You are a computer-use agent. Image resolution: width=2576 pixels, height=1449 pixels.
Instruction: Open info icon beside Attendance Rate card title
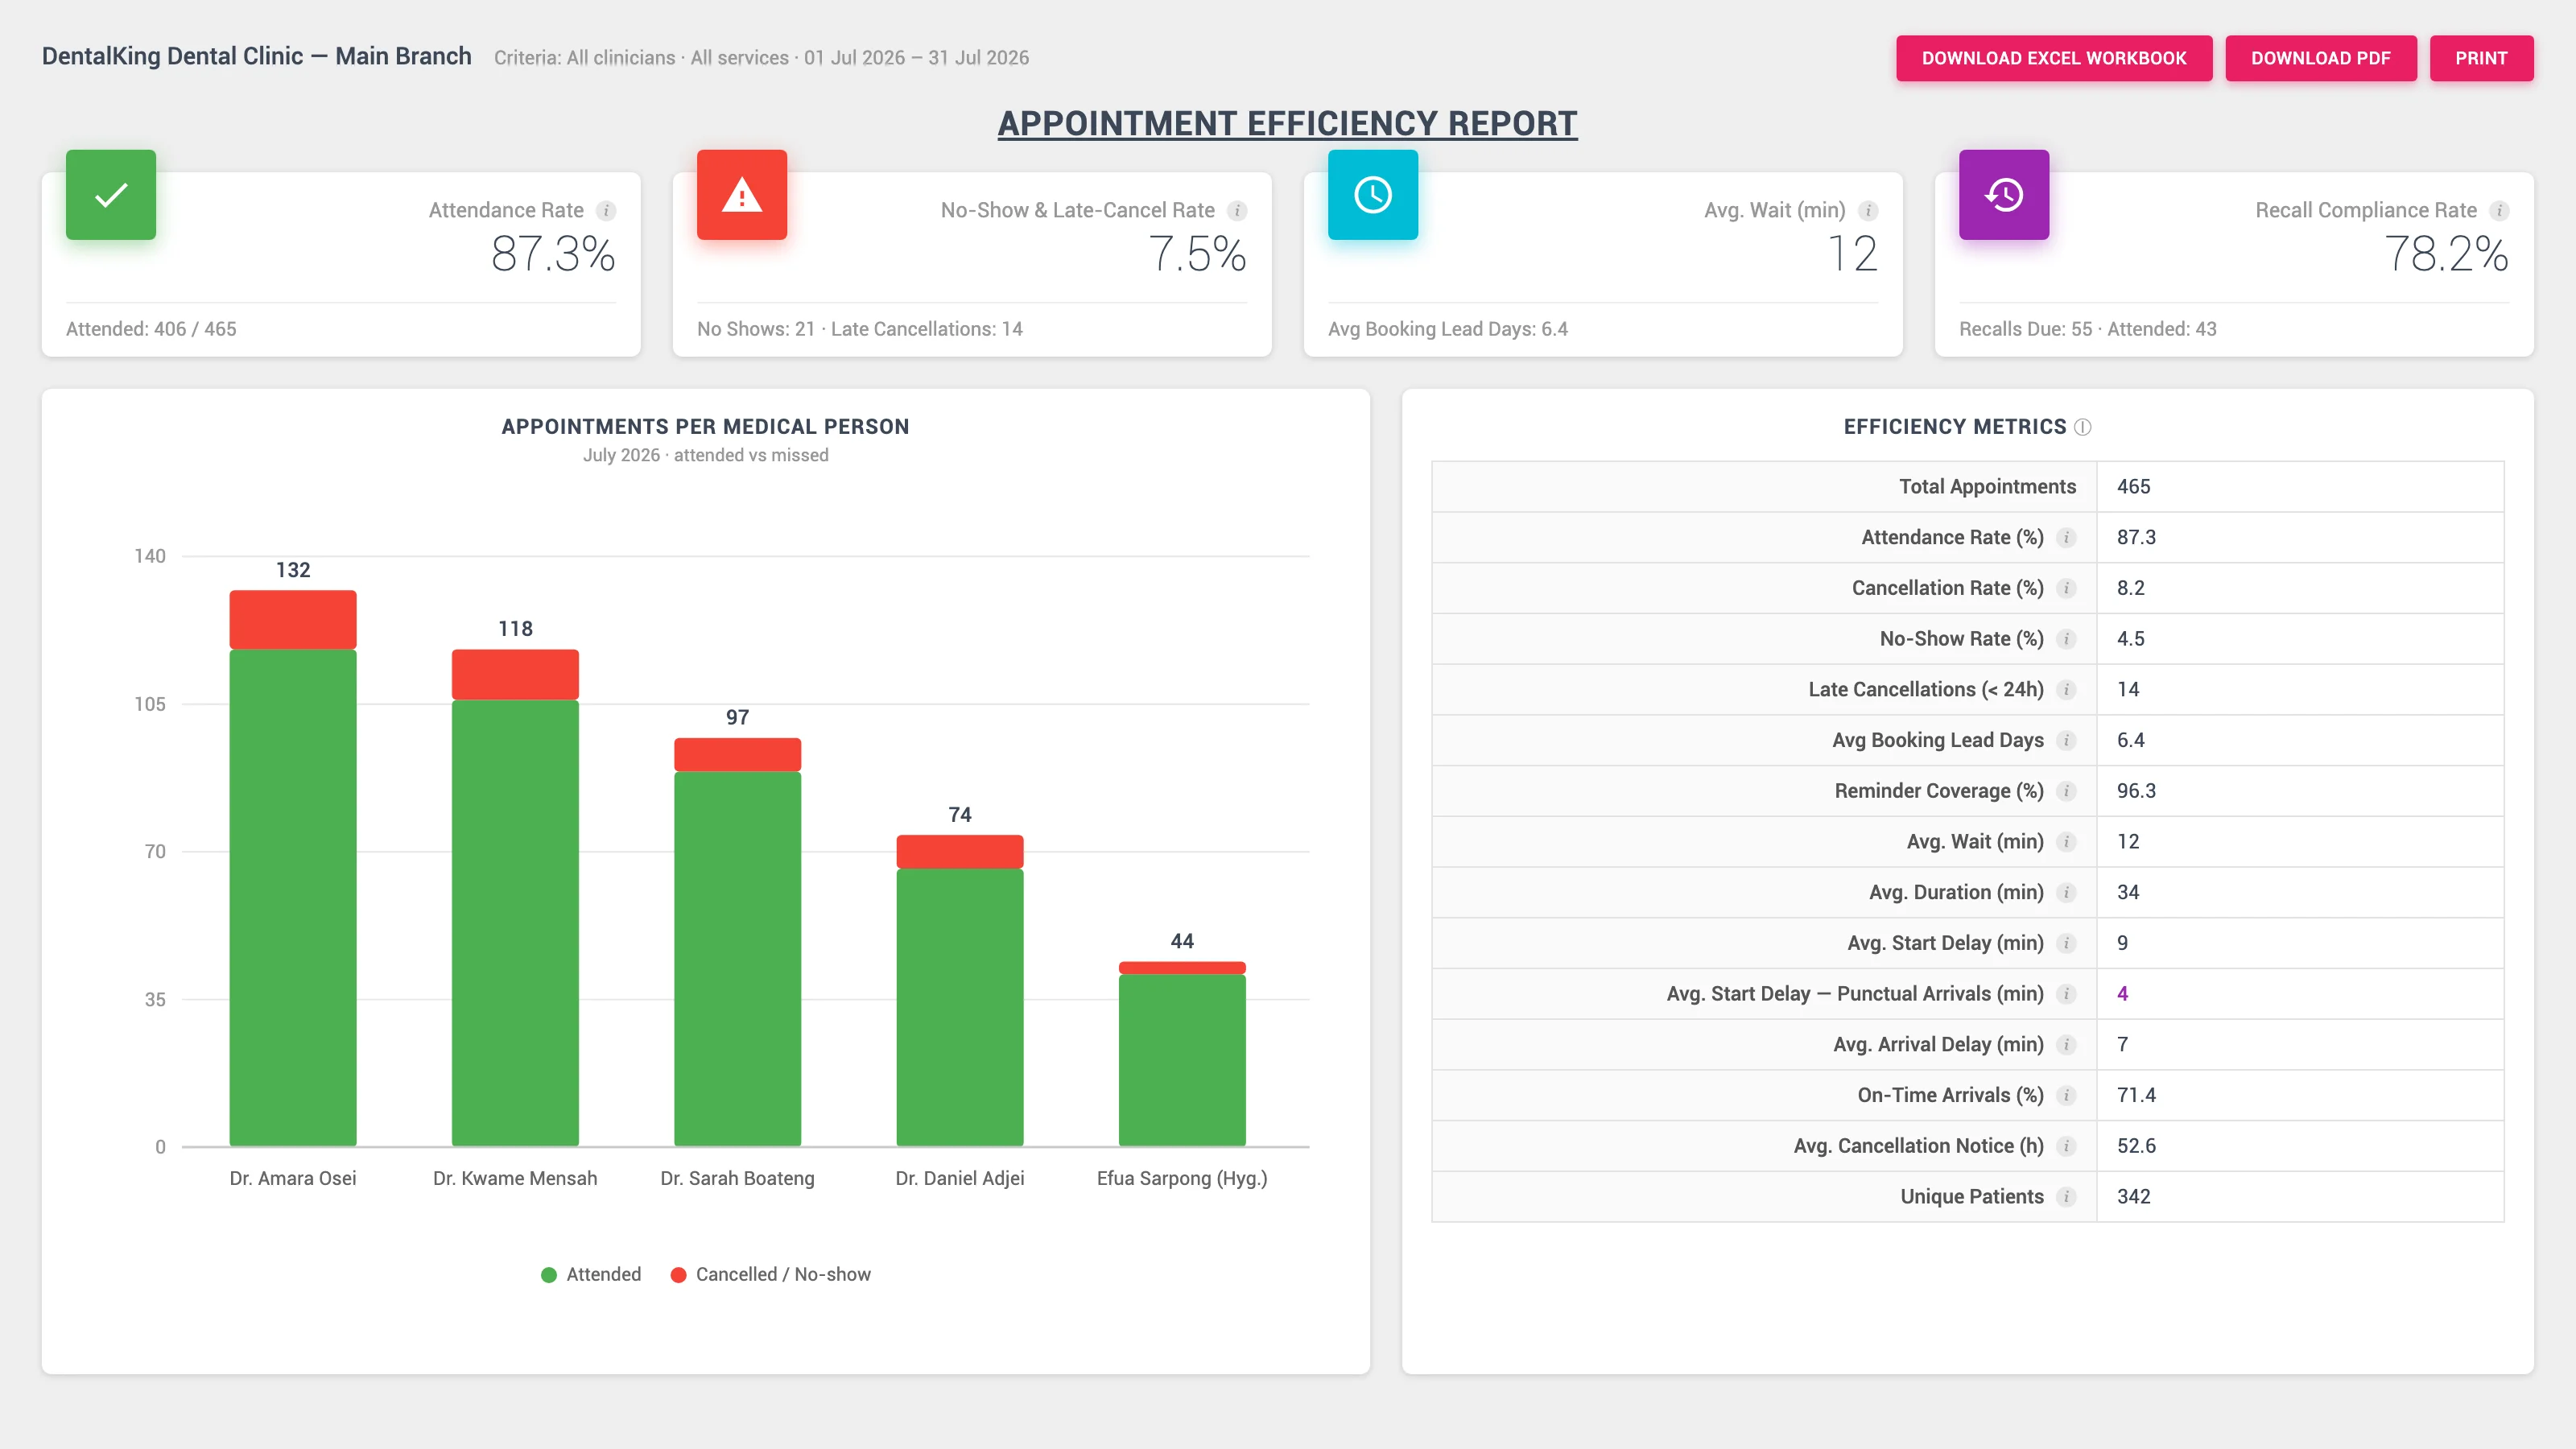tap(606, 211)
